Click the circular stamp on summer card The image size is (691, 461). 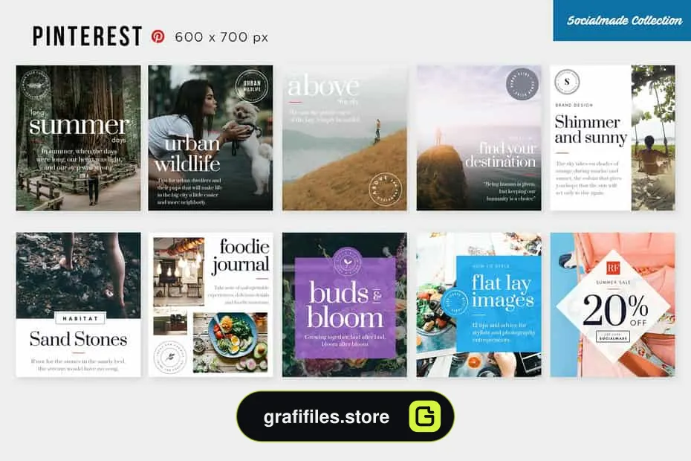click(35, 86)
